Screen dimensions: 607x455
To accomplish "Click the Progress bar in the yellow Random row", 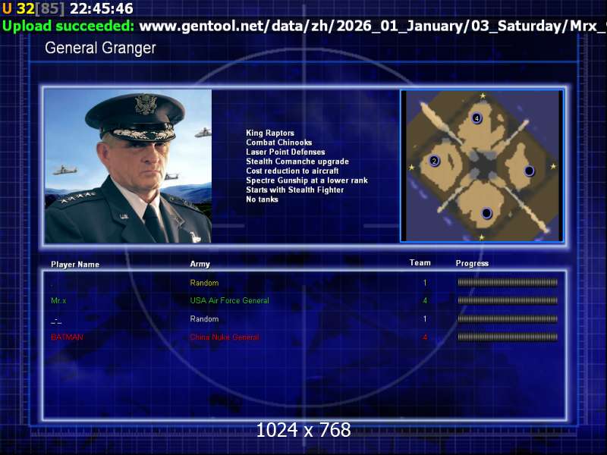I will point(508,282).
